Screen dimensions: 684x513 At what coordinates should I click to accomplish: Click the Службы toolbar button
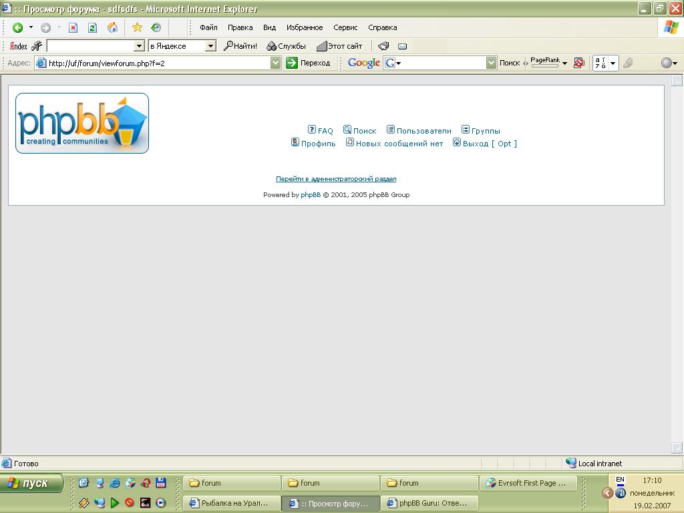tap(287, 46)
